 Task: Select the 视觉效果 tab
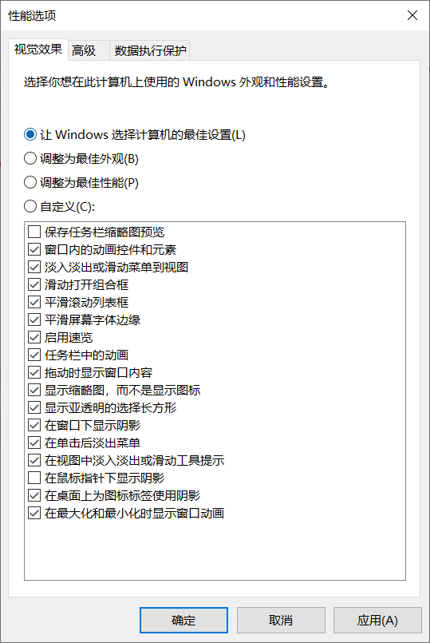click(38, 50)
